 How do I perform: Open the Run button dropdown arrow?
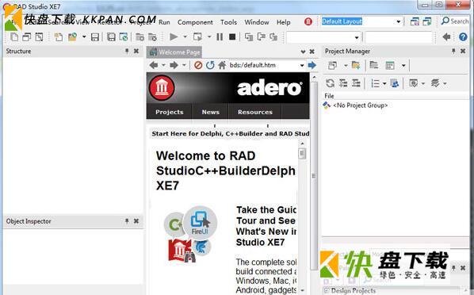pyautogui.click(x=185, y=37)
